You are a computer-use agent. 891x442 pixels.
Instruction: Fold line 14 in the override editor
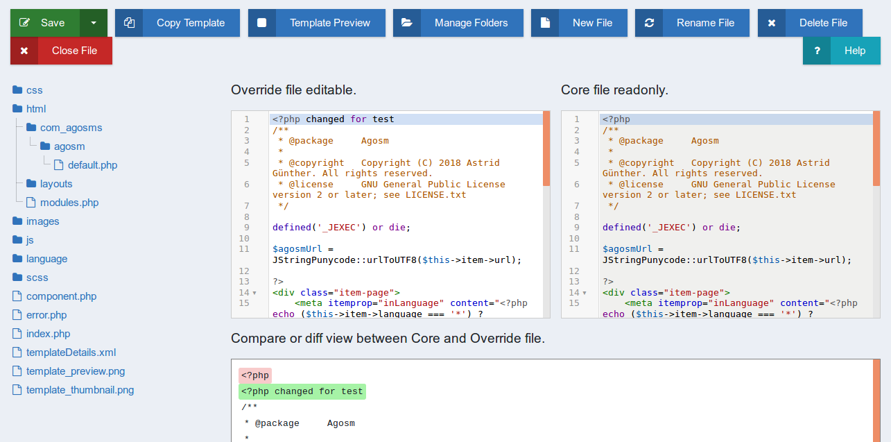pos(254,293)
